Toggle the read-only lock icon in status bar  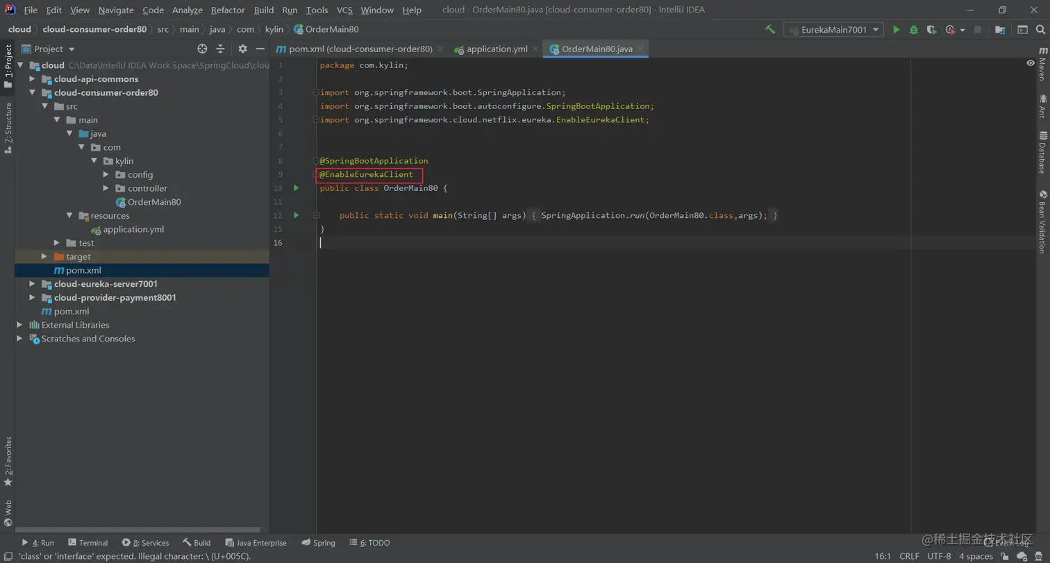click(1005, 556)
